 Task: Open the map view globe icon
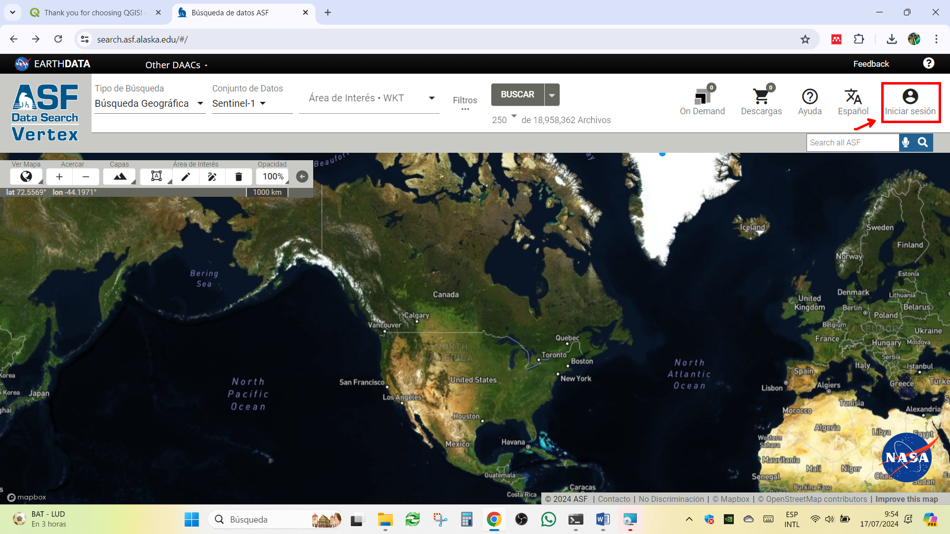pos(26,177)
